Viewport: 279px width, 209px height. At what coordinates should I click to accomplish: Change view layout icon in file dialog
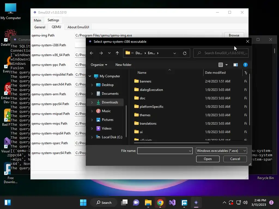(x=221, y=65)
